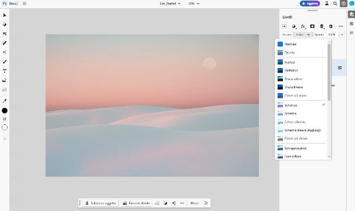Select the Move (arrow) tool
Image resolution: width=355 pixels, height=211 pixels.
point(5,15)
